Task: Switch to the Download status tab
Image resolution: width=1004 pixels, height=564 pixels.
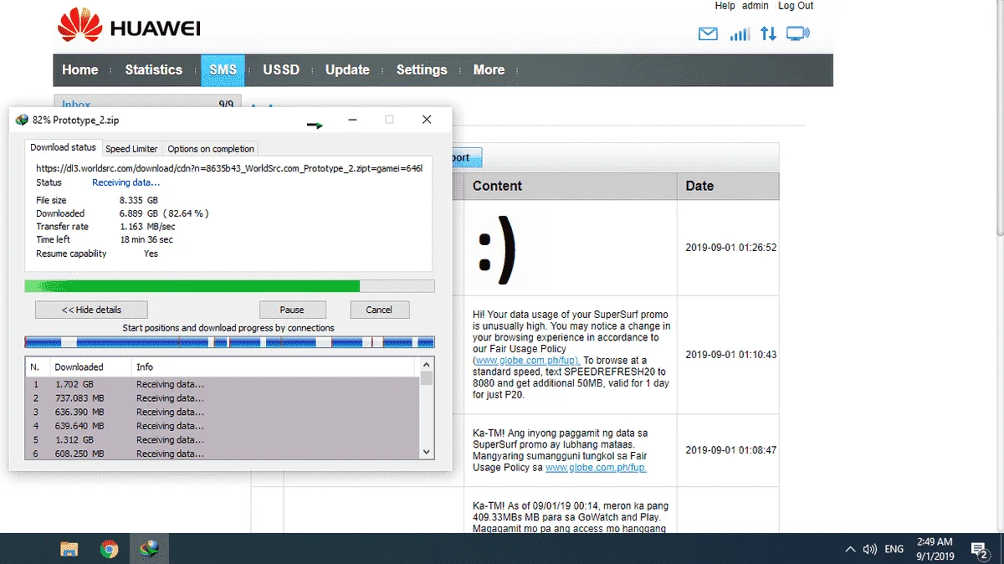Action: [x=64, y=147]
